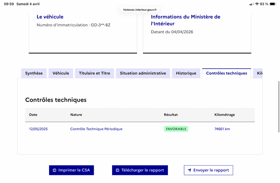This screenshot has height=183, width=280.
Task: Click the Le véhicule card heading
Action: (50, 17)
